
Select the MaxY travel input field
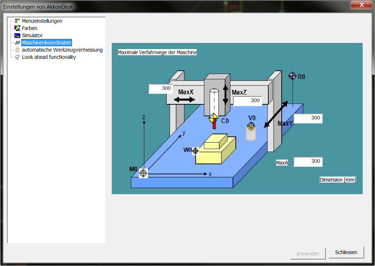[308, 118]
